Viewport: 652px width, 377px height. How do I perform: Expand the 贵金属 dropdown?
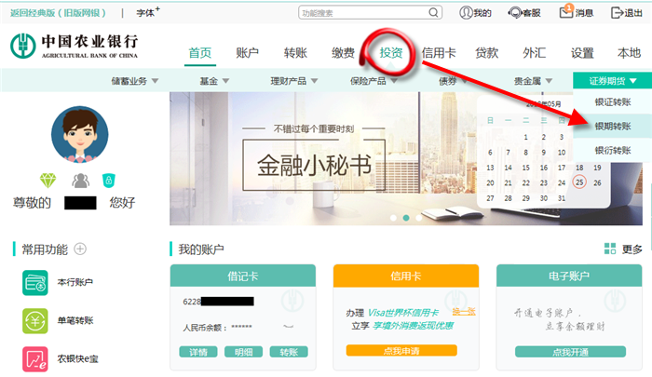click(x=533, y=81)
